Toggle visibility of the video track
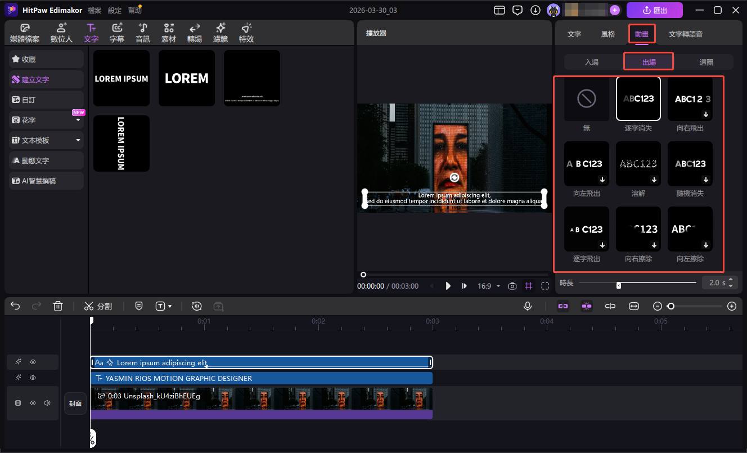 pos(33,403)
